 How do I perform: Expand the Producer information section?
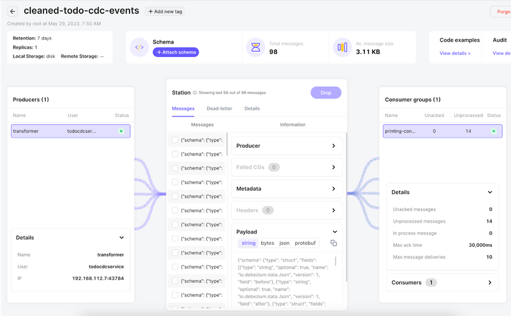333,146
